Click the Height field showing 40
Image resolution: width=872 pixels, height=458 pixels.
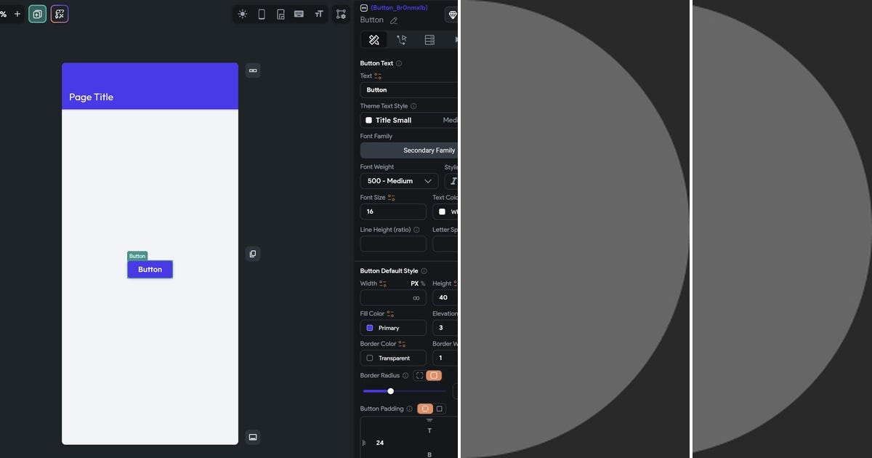[x=445, y=297]
